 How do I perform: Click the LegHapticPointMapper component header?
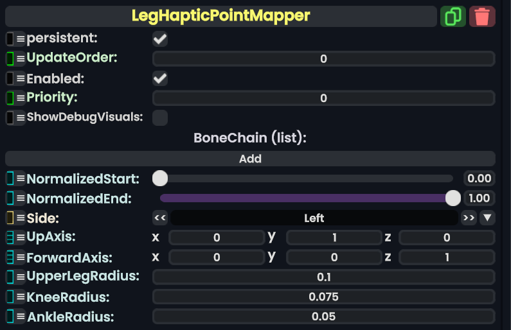220,16
